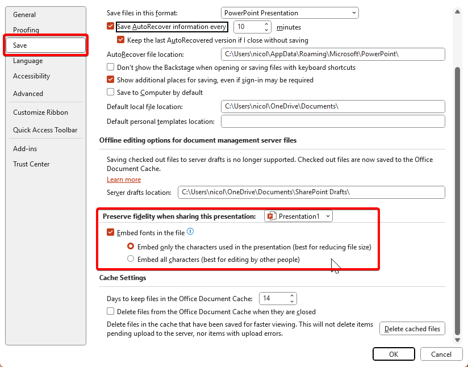
Task: Open the General options category
Action: coord(45,15)
